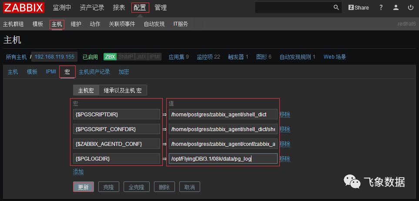This screenshot has height=201, width=419.
Task: Open 应用集 9 link
Action: (x=179, y=57)
